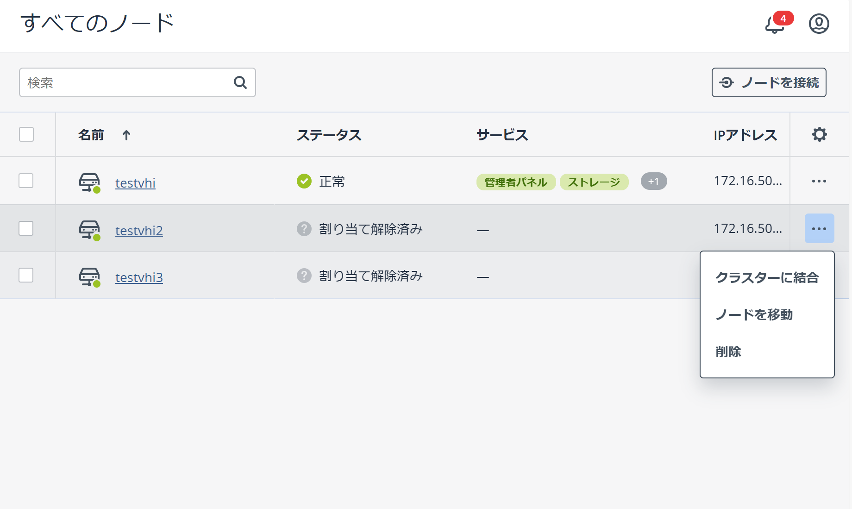Click the IPアドレス column header
Screen dimensions: 852x509
745,135
